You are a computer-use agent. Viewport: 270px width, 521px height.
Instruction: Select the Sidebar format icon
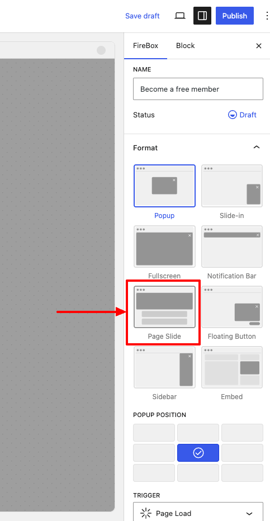165,367
